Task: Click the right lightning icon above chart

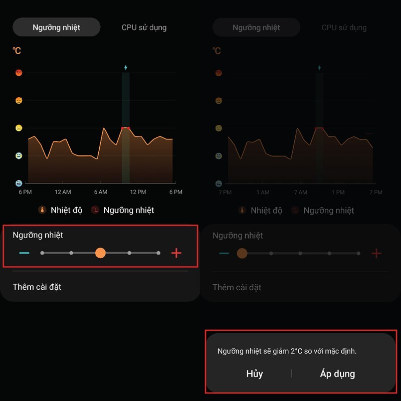Action: pyautogui.click(x=319, y=68)
